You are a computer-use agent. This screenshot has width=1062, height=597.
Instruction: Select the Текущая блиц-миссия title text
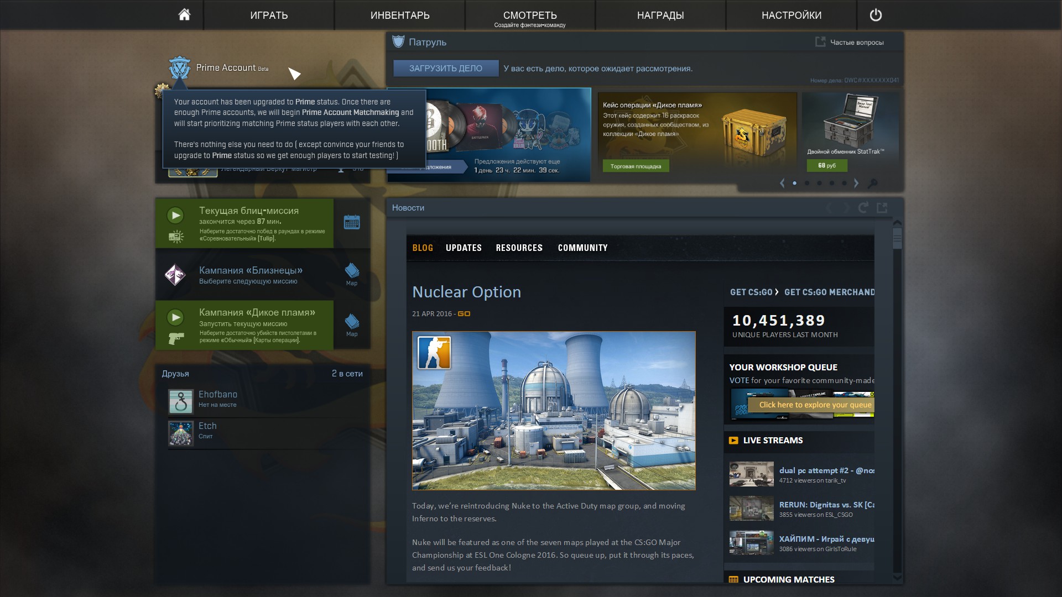[x=249, y=211]
